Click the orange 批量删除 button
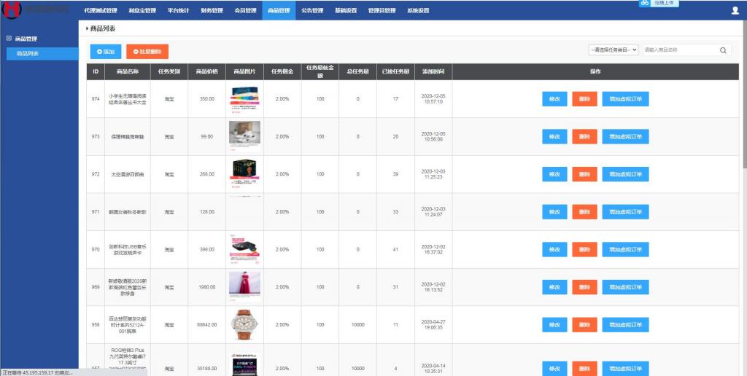The height and width of the screenshot is (376, 747). pyautogui.click(x=147, y=52)
